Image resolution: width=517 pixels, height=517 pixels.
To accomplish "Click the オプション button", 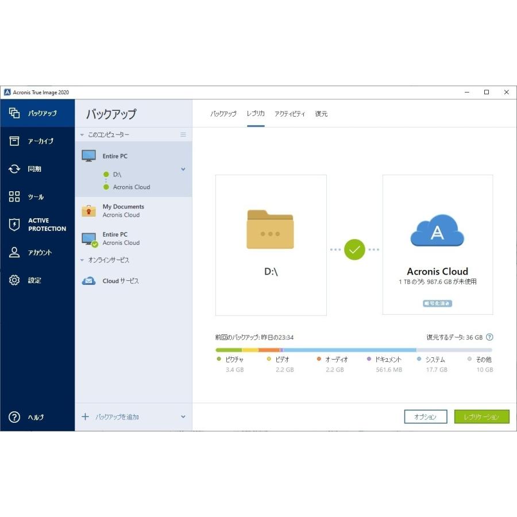I will pyautogui.click(x=425, y=417).
